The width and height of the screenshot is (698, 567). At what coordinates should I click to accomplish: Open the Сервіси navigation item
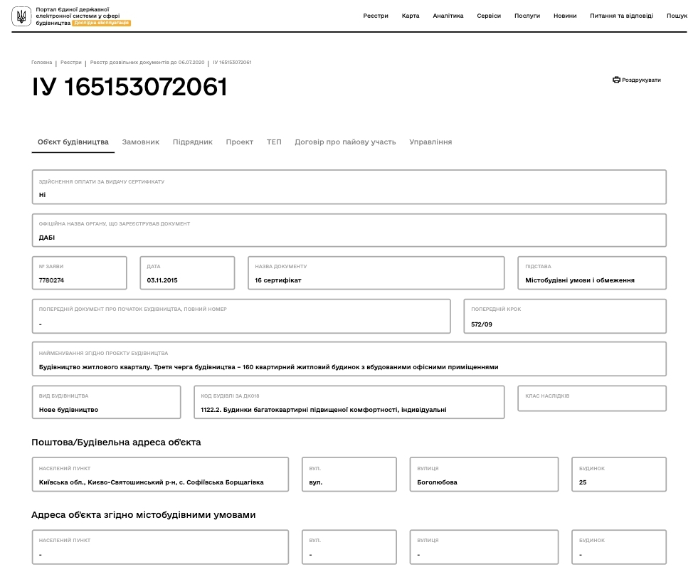[489, 16]
